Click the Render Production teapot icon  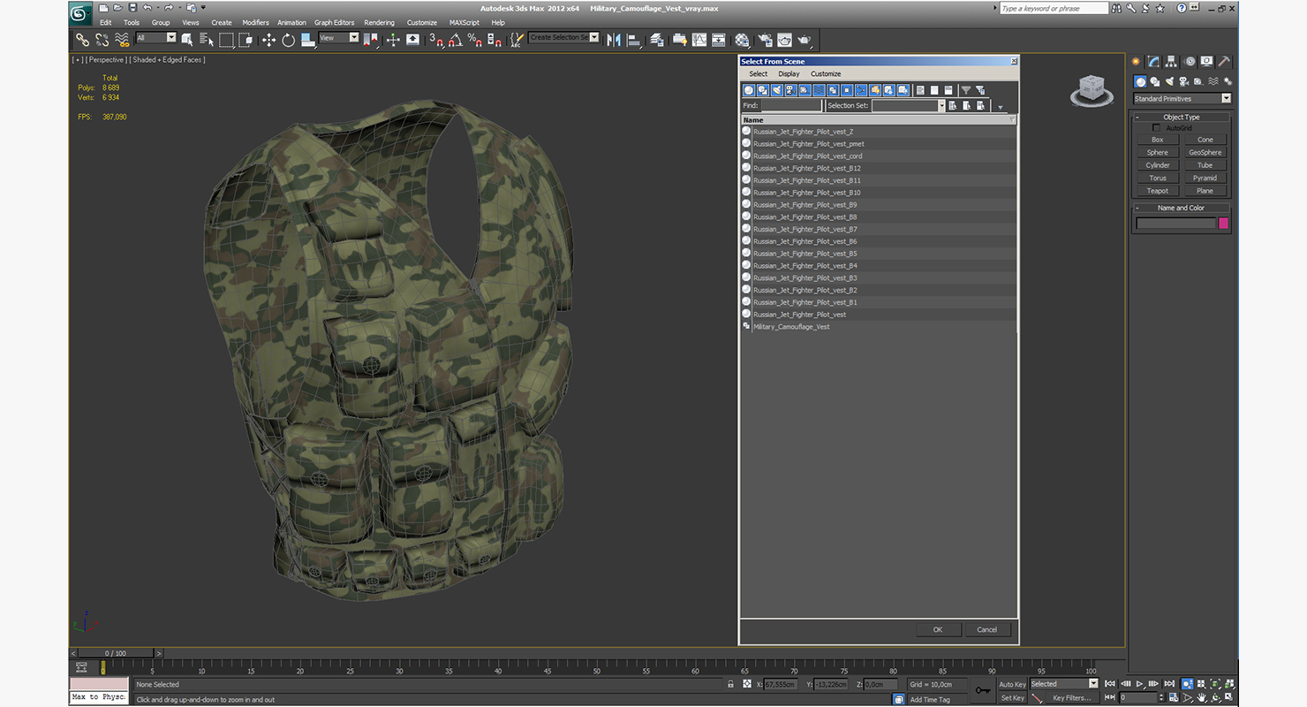[x=805, y=40]
